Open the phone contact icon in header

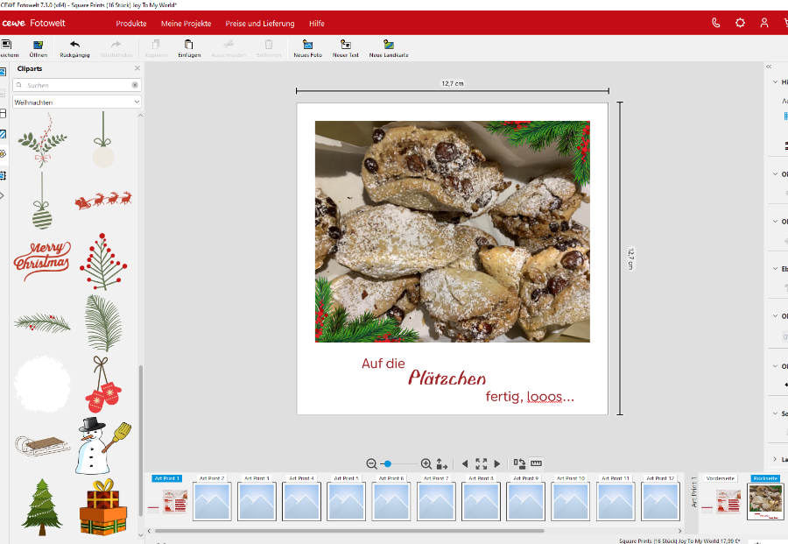tap(716, 23)
